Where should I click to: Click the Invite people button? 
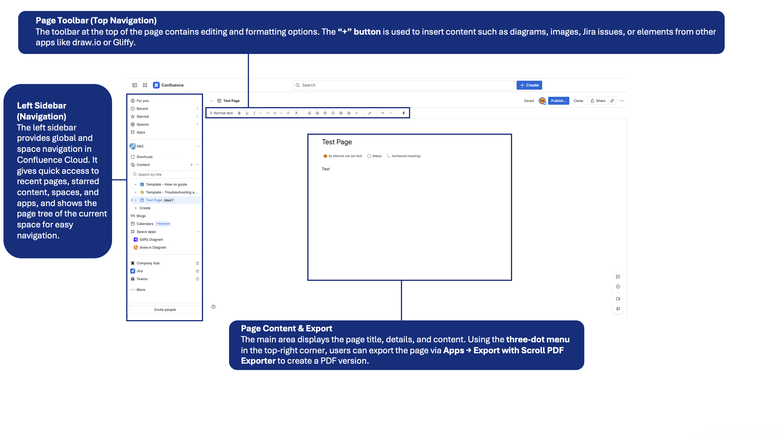pyautogui.click(x=165, y=309)
